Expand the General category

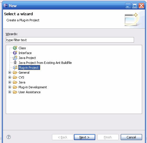pyautogui.click(x=10, y=73)
